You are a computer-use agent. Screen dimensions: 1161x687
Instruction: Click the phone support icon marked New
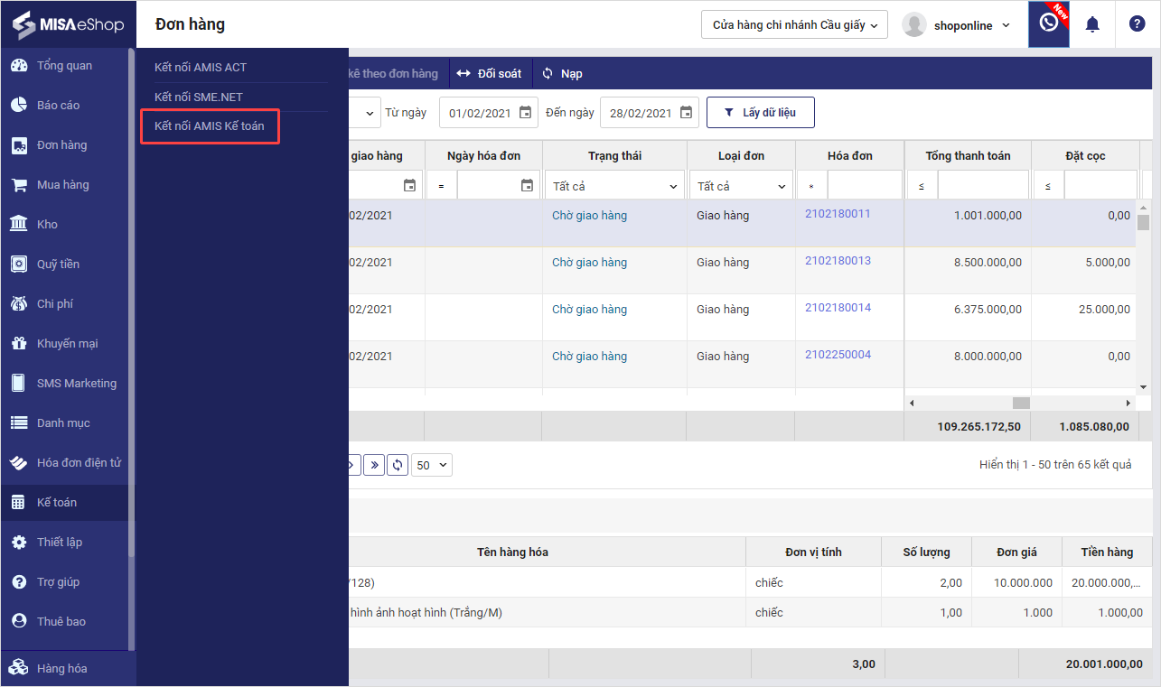click(1049, 23)
